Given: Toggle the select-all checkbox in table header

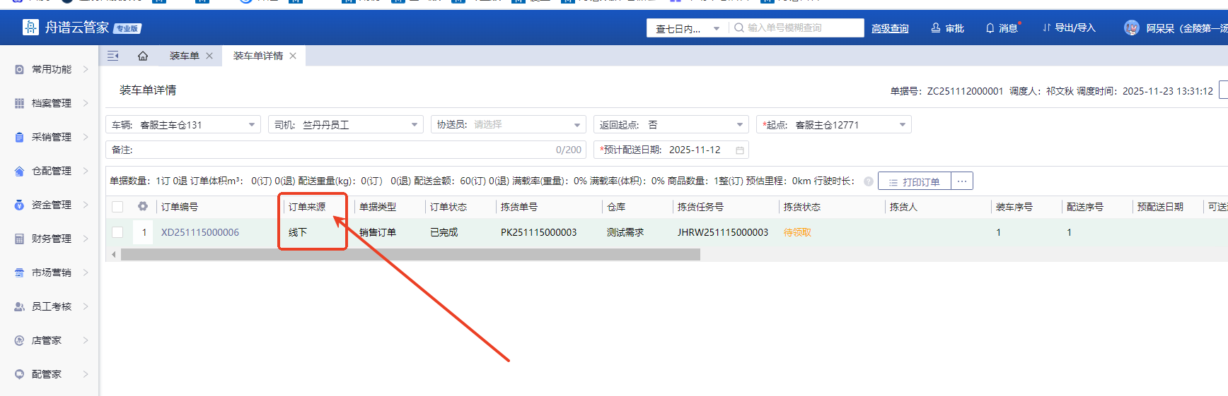Looking at the screenshot, I should click(117, 207).
